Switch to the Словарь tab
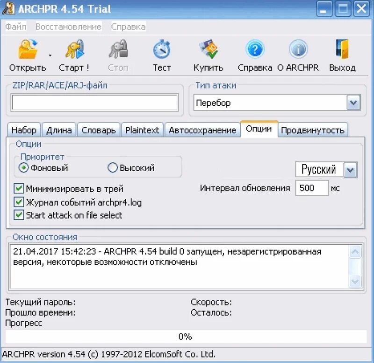 pos(99,130)
